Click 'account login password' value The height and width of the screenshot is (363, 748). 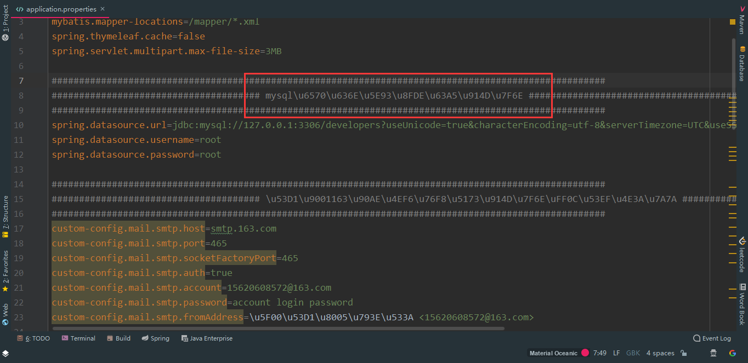tap(293, 302)
